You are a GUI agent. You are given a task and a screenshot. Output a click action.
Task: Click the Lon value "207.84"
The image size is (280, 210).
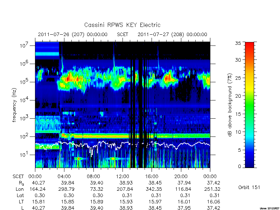point(125,189)
